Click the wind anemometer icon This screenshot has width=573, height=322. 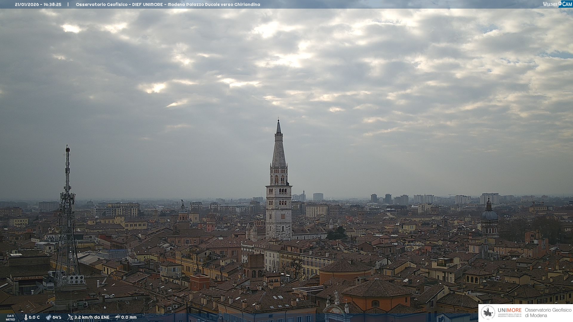coord(70,317)
